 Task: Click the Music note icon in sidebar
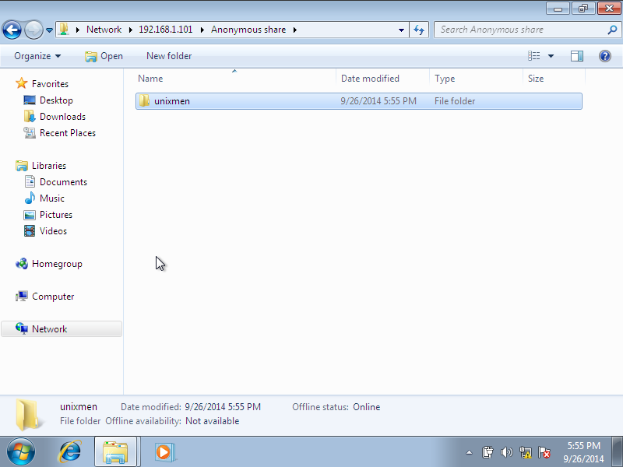[x=30, y=198]
